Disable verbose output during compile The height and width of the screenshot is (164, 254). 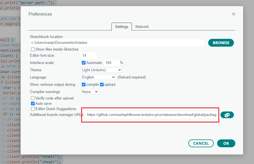point(83,84)
